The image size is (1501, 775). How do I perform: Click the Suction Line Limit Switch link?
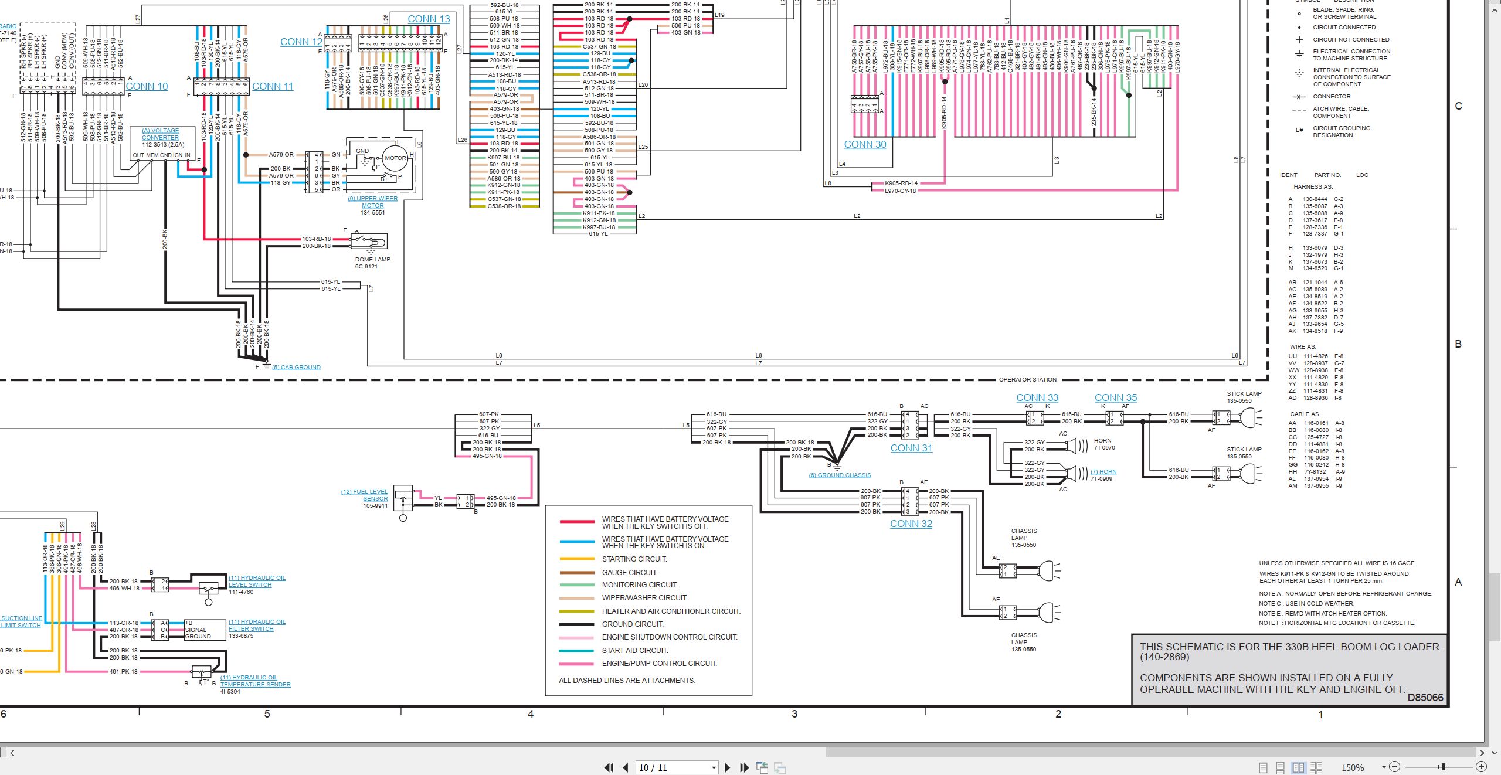click(x=21, y=622)
